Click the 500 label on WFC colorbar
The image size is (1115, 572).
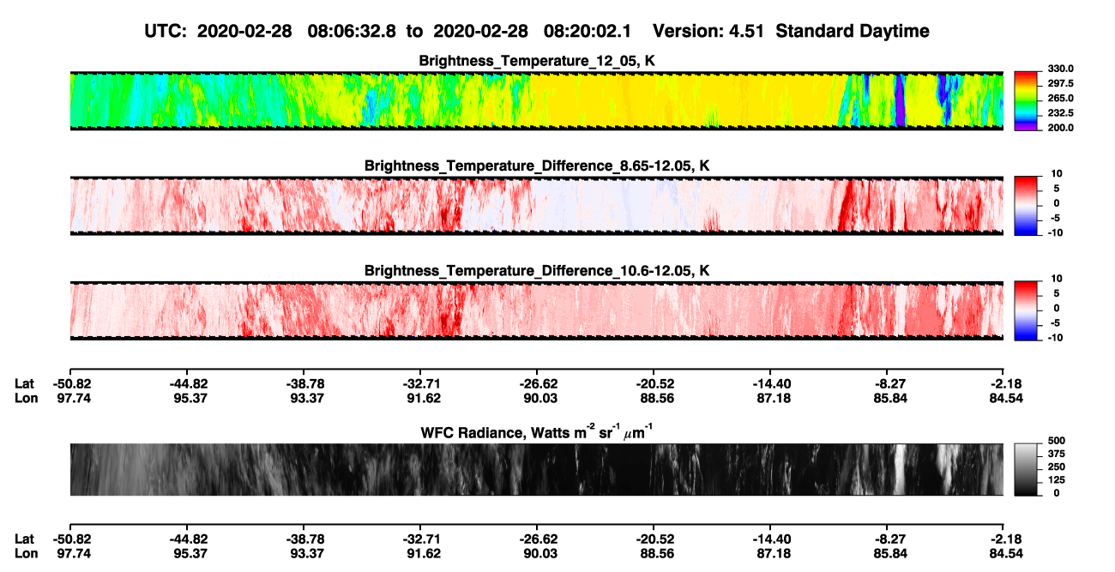point(1056,443)
